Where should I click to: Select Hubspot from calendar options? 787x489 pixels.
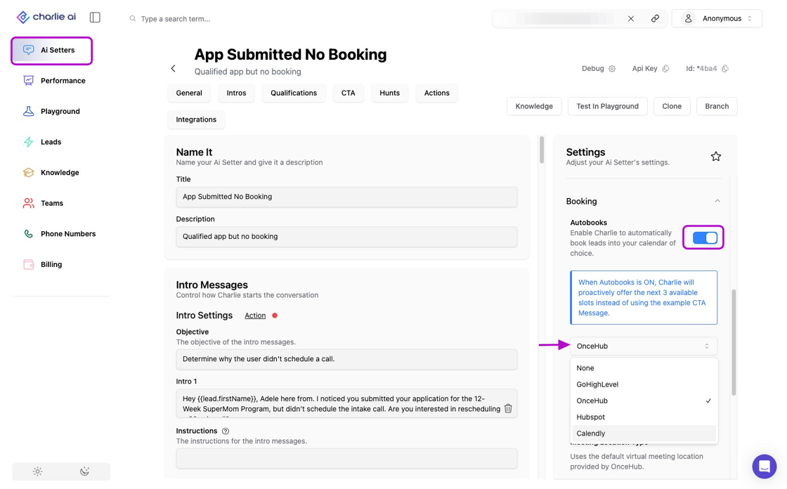tap(645, 417)
